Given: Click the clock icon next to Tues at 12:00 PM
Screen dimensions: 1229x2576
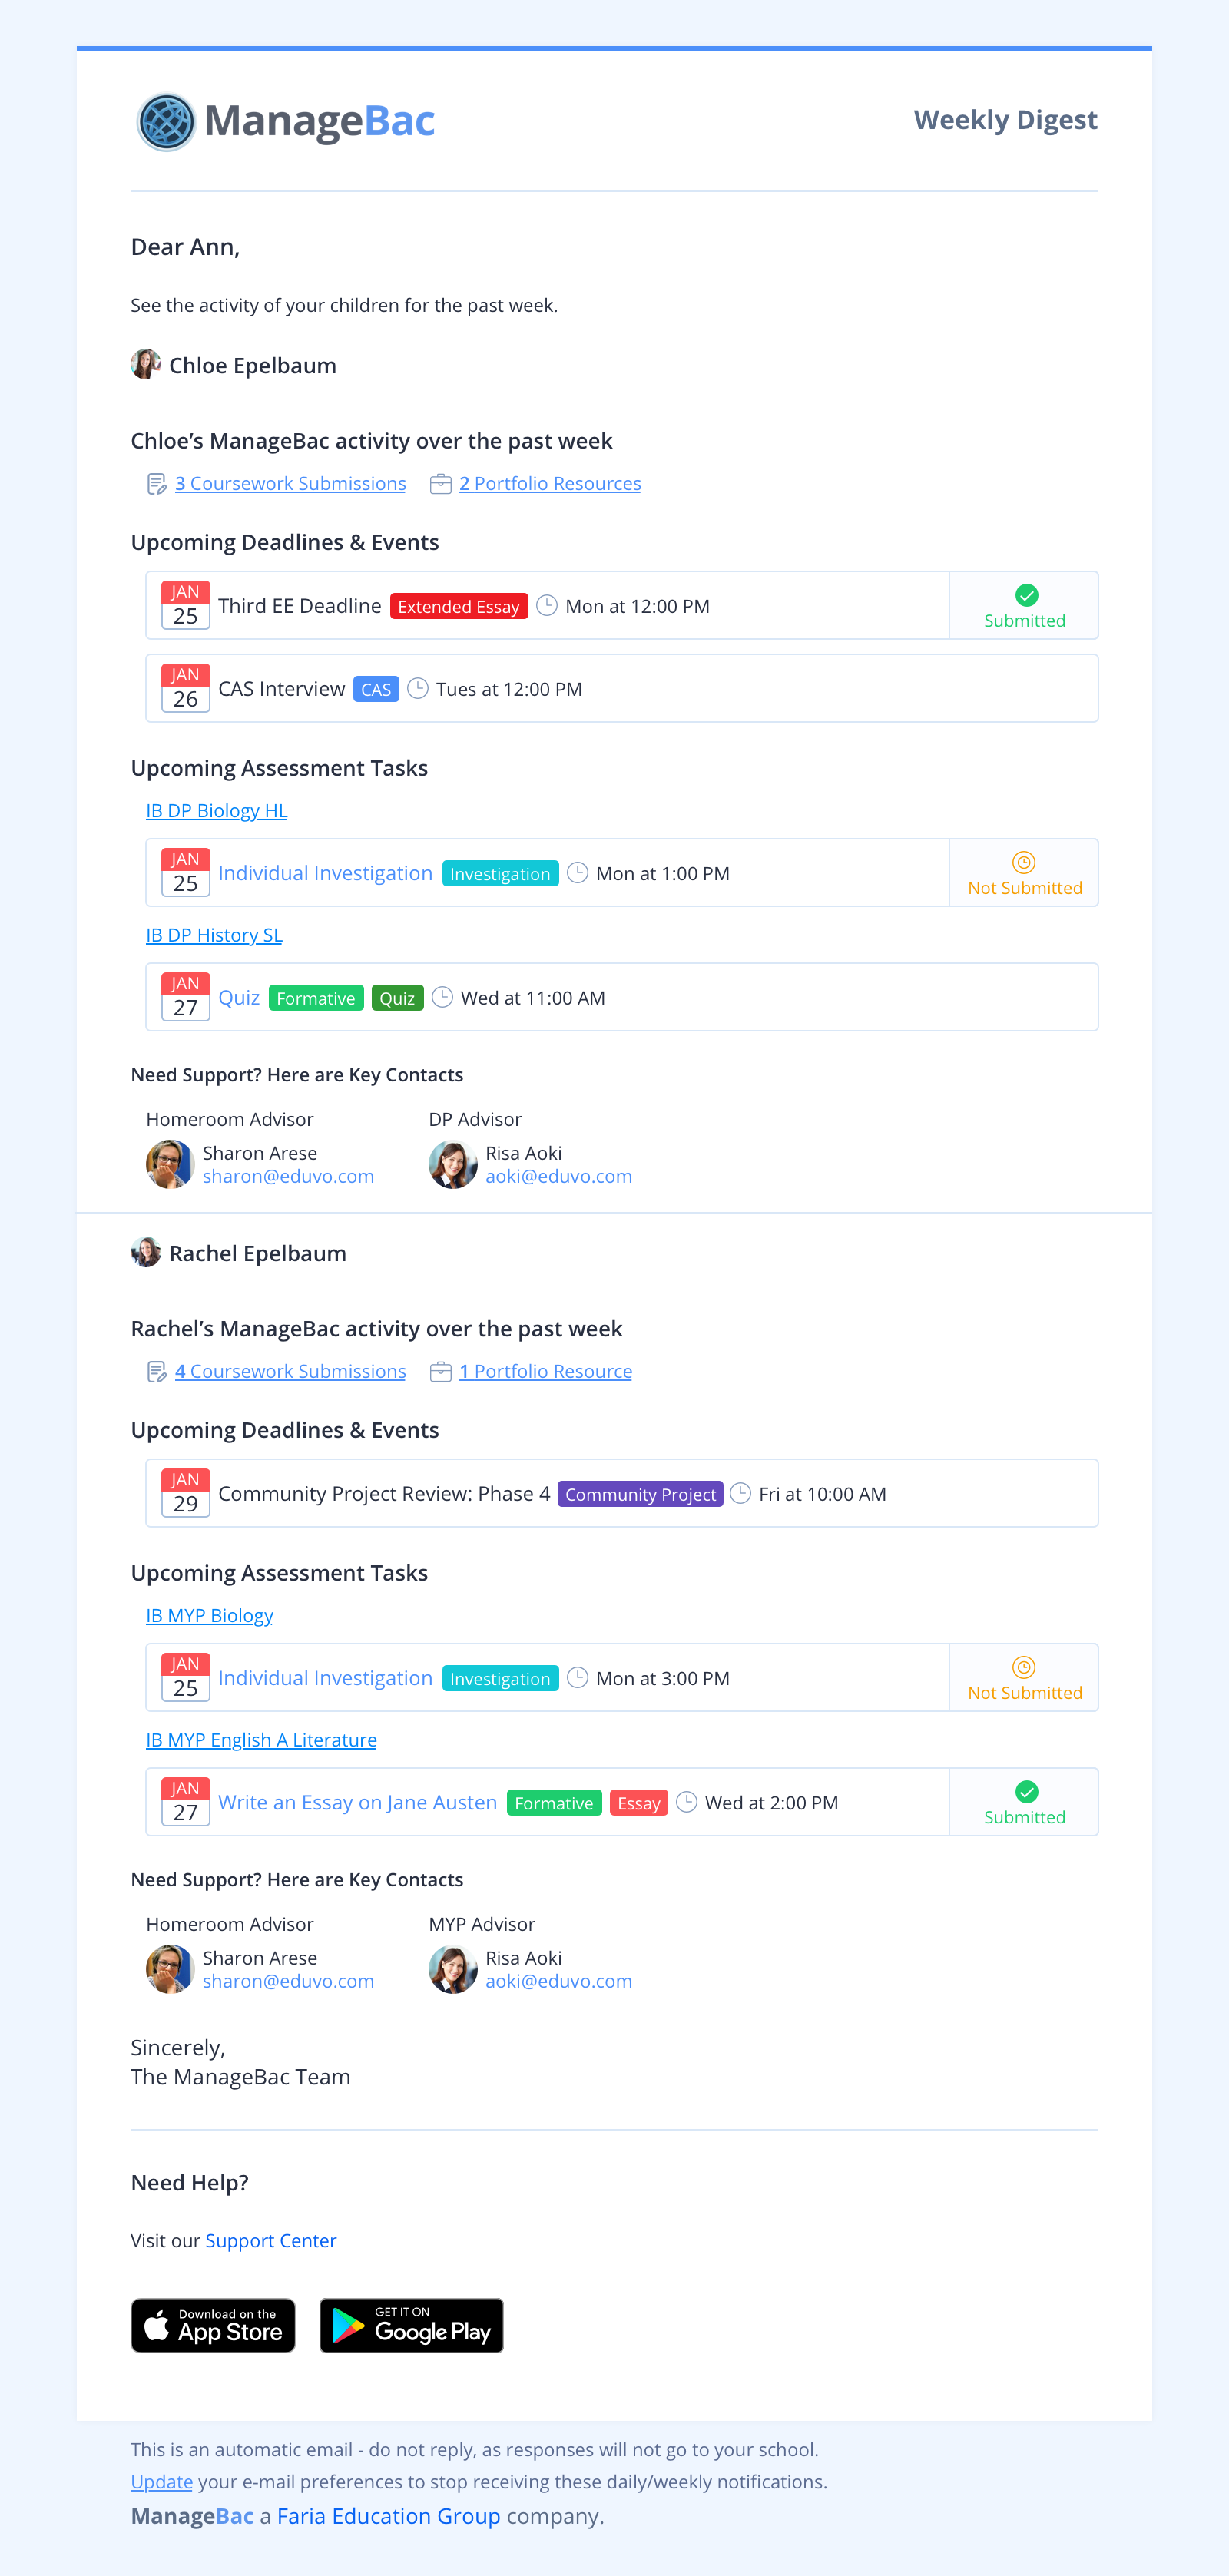Looking at the screenshot, I should tap(418, 688).
